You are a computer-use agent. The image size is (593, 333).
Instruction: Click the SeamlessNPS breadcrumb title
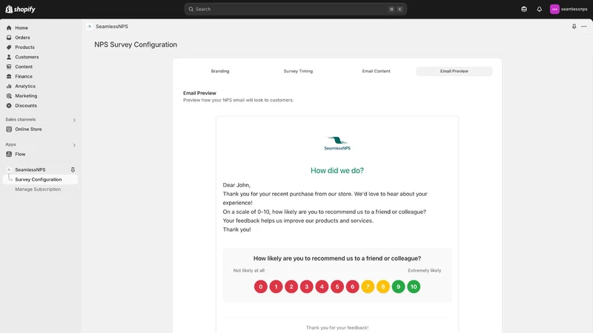(x=112, y=27)
